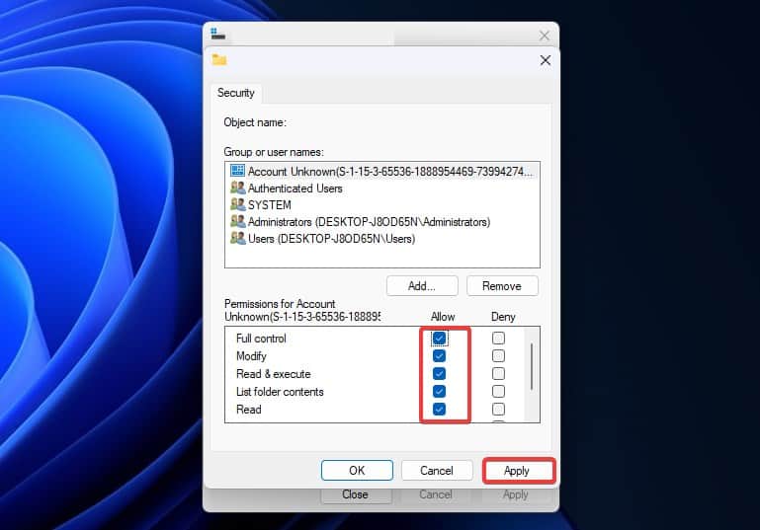Select Account Unknown in the user list
Viewport: 760px width, 530px height.
[x=381, y=171]
